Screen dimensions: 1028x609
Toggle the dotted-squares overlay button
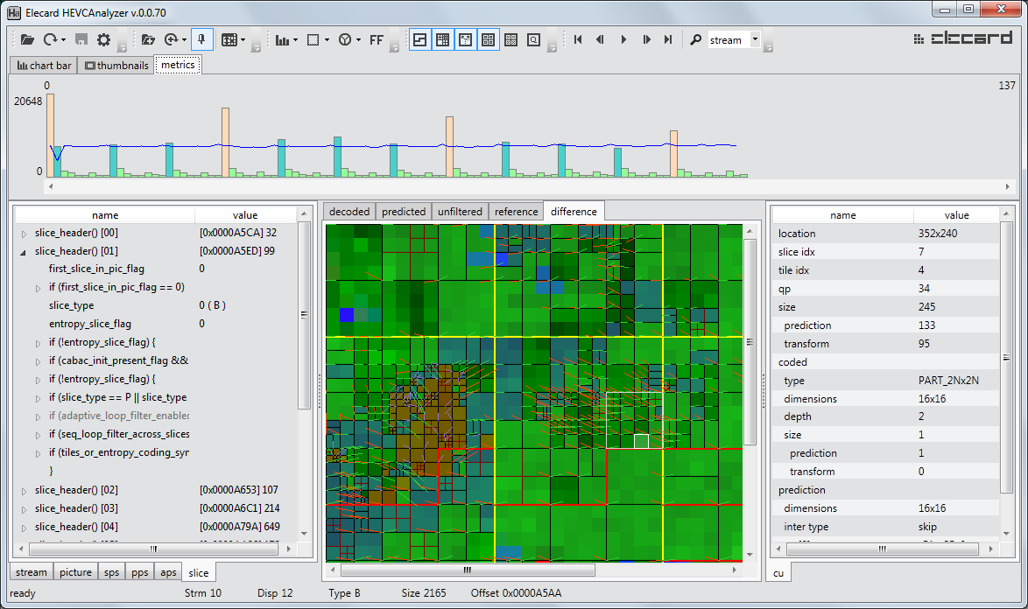(511, 40)
